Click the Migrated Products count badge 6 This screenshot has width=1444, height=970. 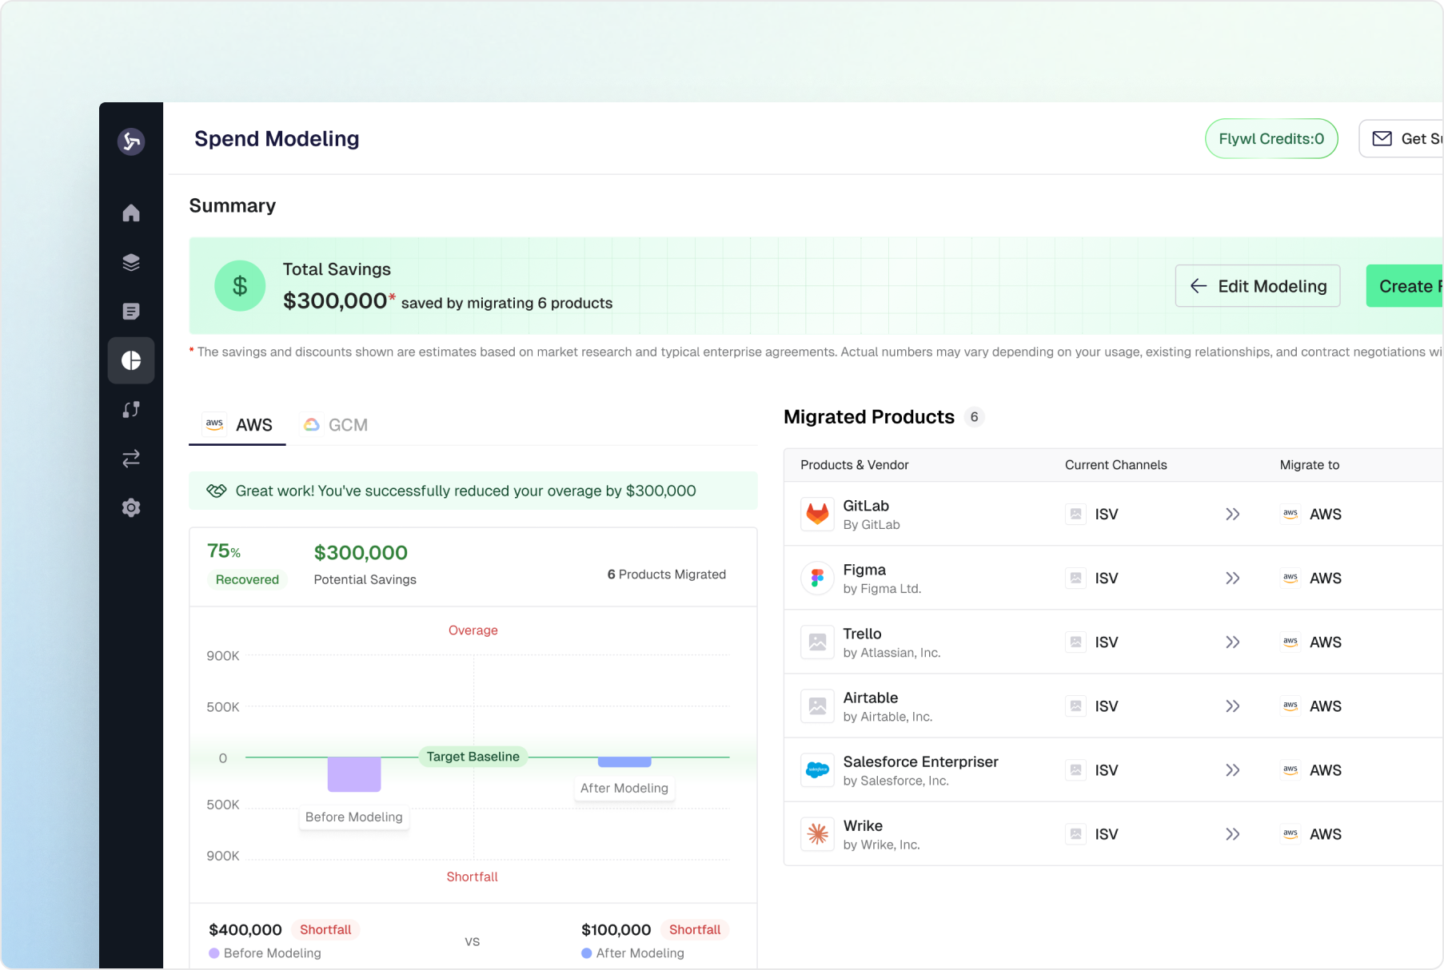(x=974, y=417)
